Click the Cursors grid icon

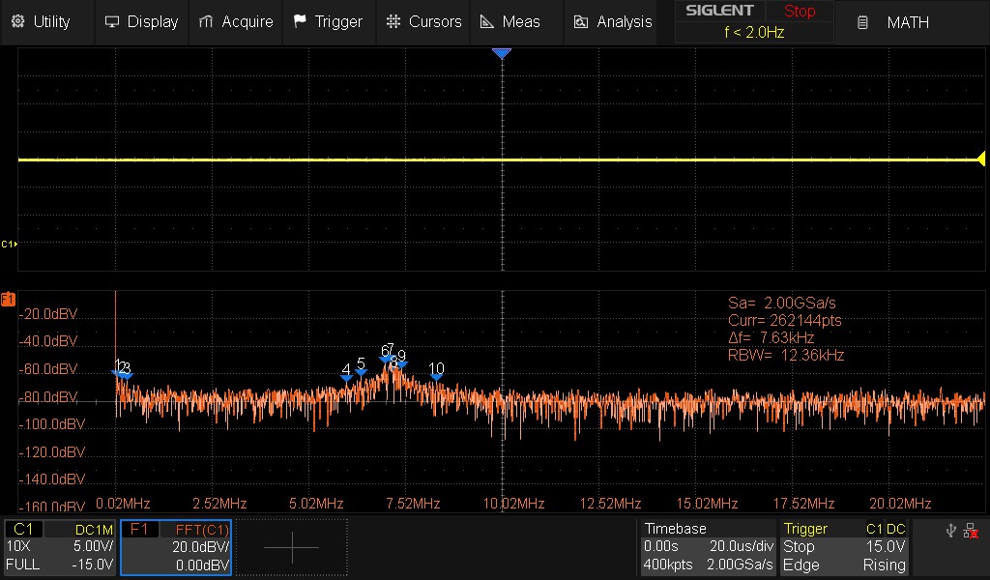click(x=393, y=21)
